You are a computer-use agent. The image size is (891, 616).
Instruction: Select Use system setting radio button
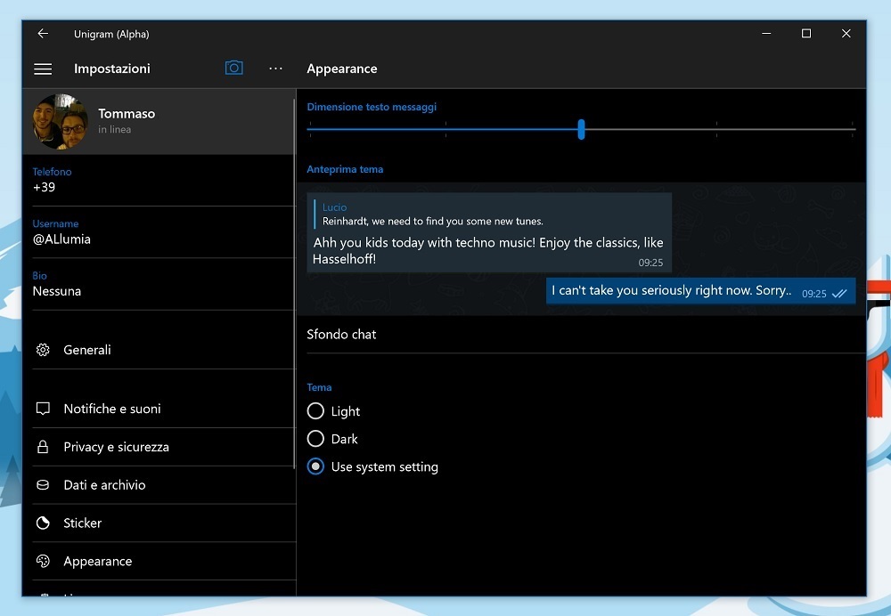point(315,466)
